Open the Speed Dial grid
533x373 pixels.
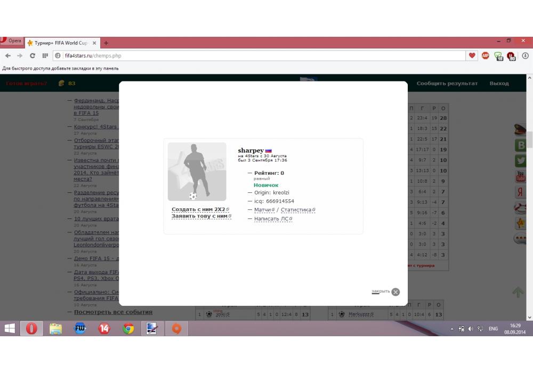point(45,56)
